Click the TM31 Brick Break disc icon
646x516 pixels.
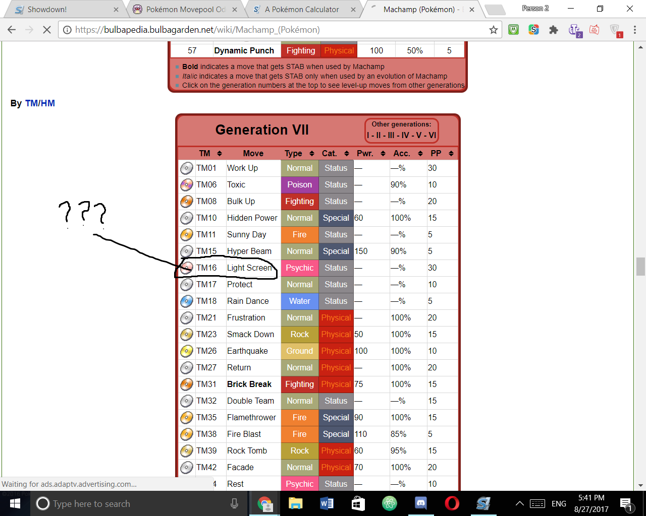pos(187,384)
